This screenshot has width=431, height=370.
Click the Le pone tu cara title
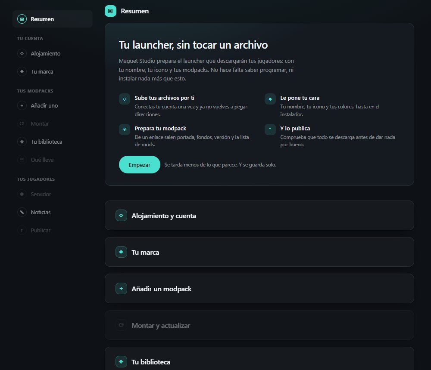click(x=300, y=98)
